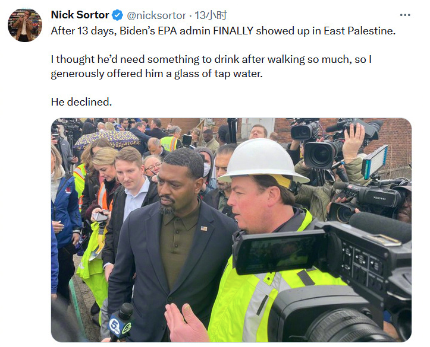
Task: Click the flag lapel pin on suit
Action: coord(203,228)
